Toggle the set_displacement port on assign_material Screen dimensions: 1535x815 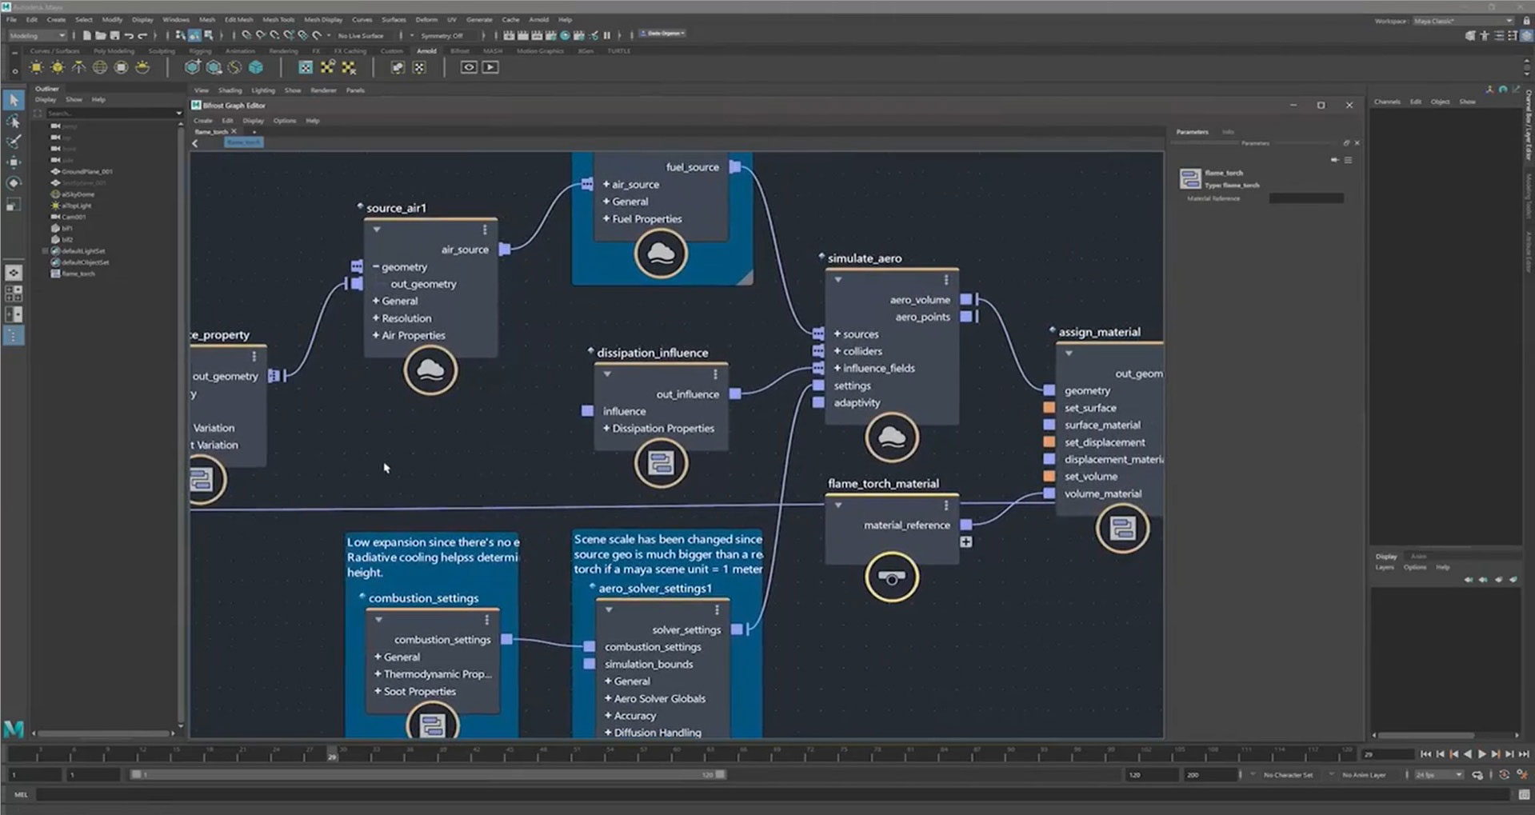1049,442
